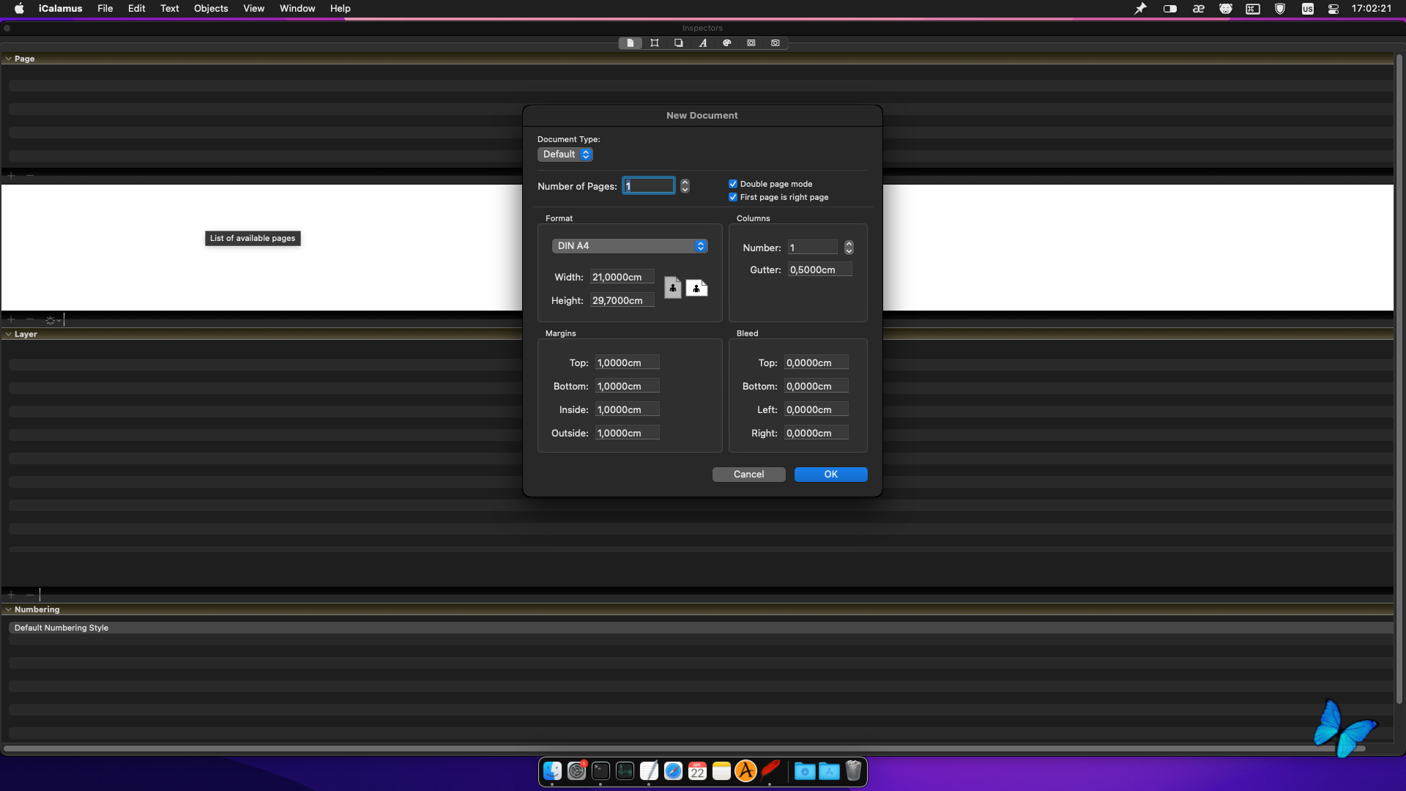Click the orange A app icon in Dock
The width and height of the screenshot is (1406, 791).
tap(745, 771)
